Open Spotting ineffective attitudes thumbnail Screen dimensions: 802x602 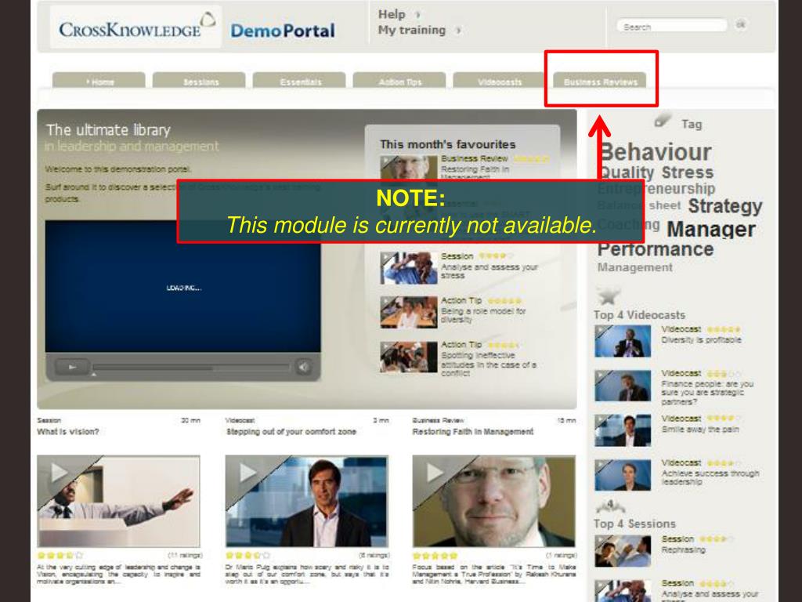coord(409,357)
